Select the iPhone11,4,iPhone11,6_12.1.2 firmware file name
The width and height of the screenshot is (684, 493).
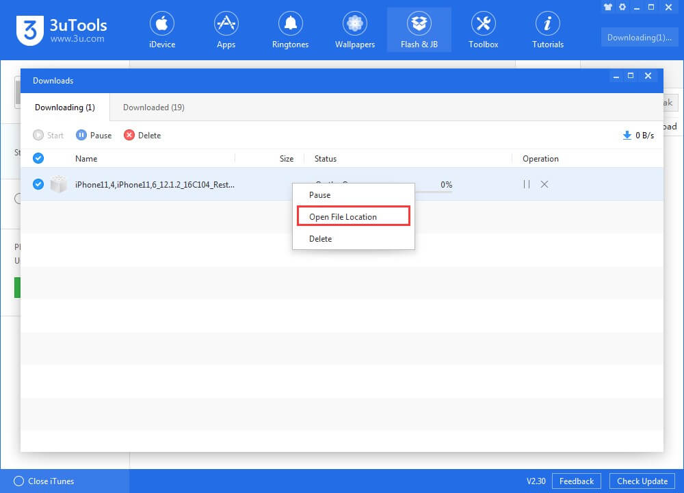(155, 184)
